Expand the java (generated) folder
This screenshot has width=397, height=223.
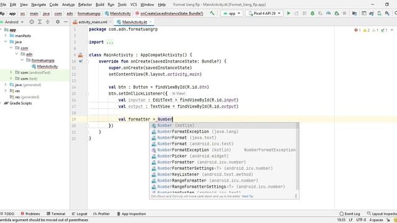click(x=6, y=85)
